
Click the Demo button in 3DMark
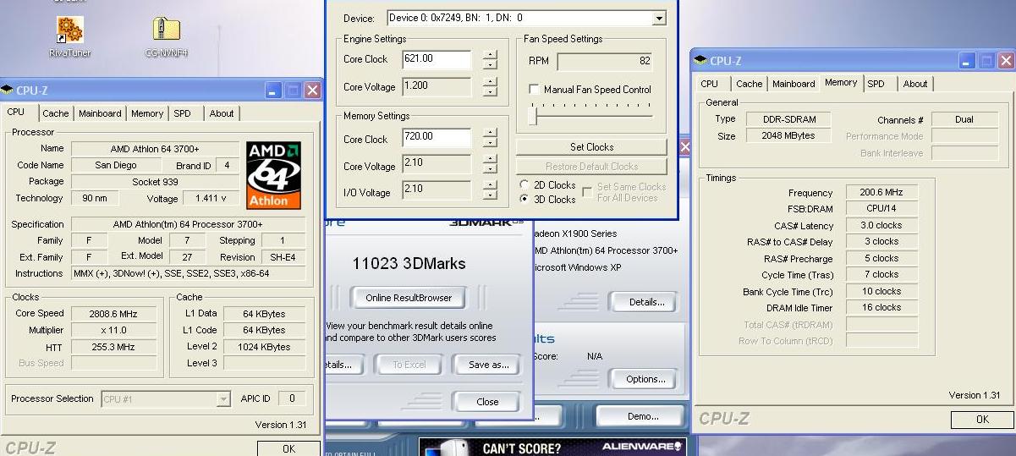(642, 416)
